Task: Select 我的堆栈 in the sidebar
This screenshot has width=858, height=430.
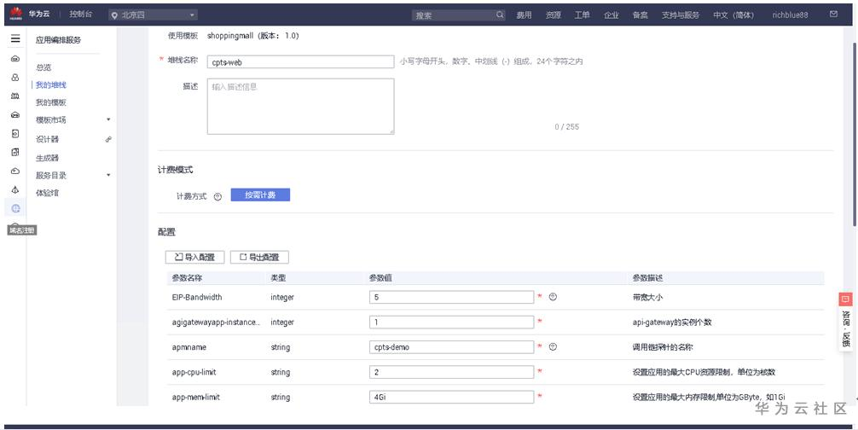Action: 51,84
